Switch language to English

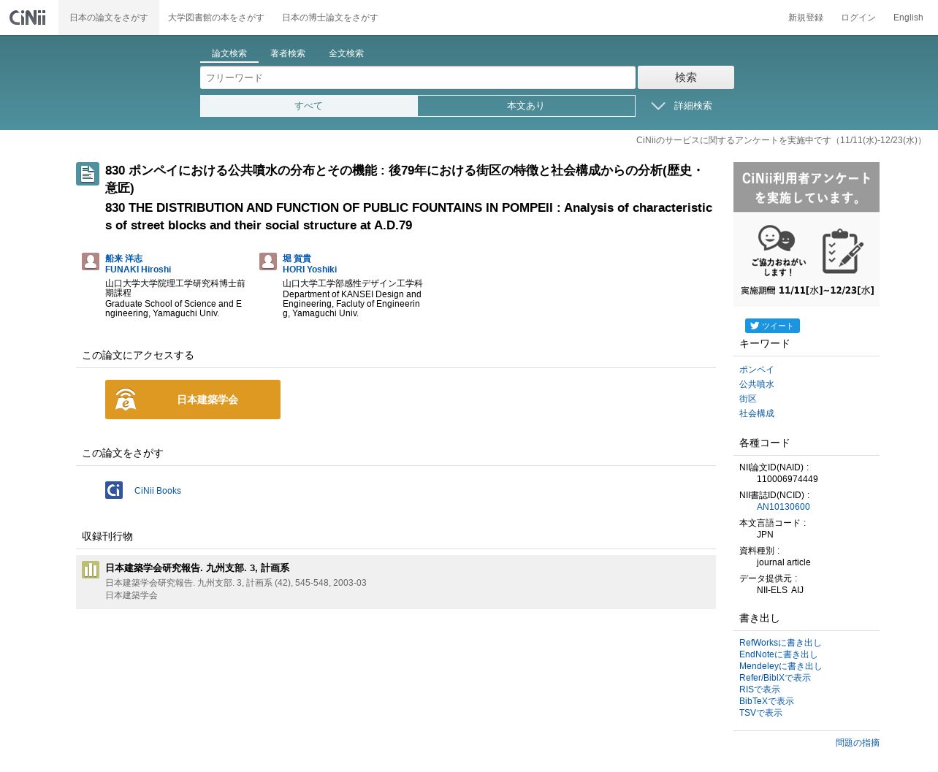pyautogui.click(x=908, y=18)
